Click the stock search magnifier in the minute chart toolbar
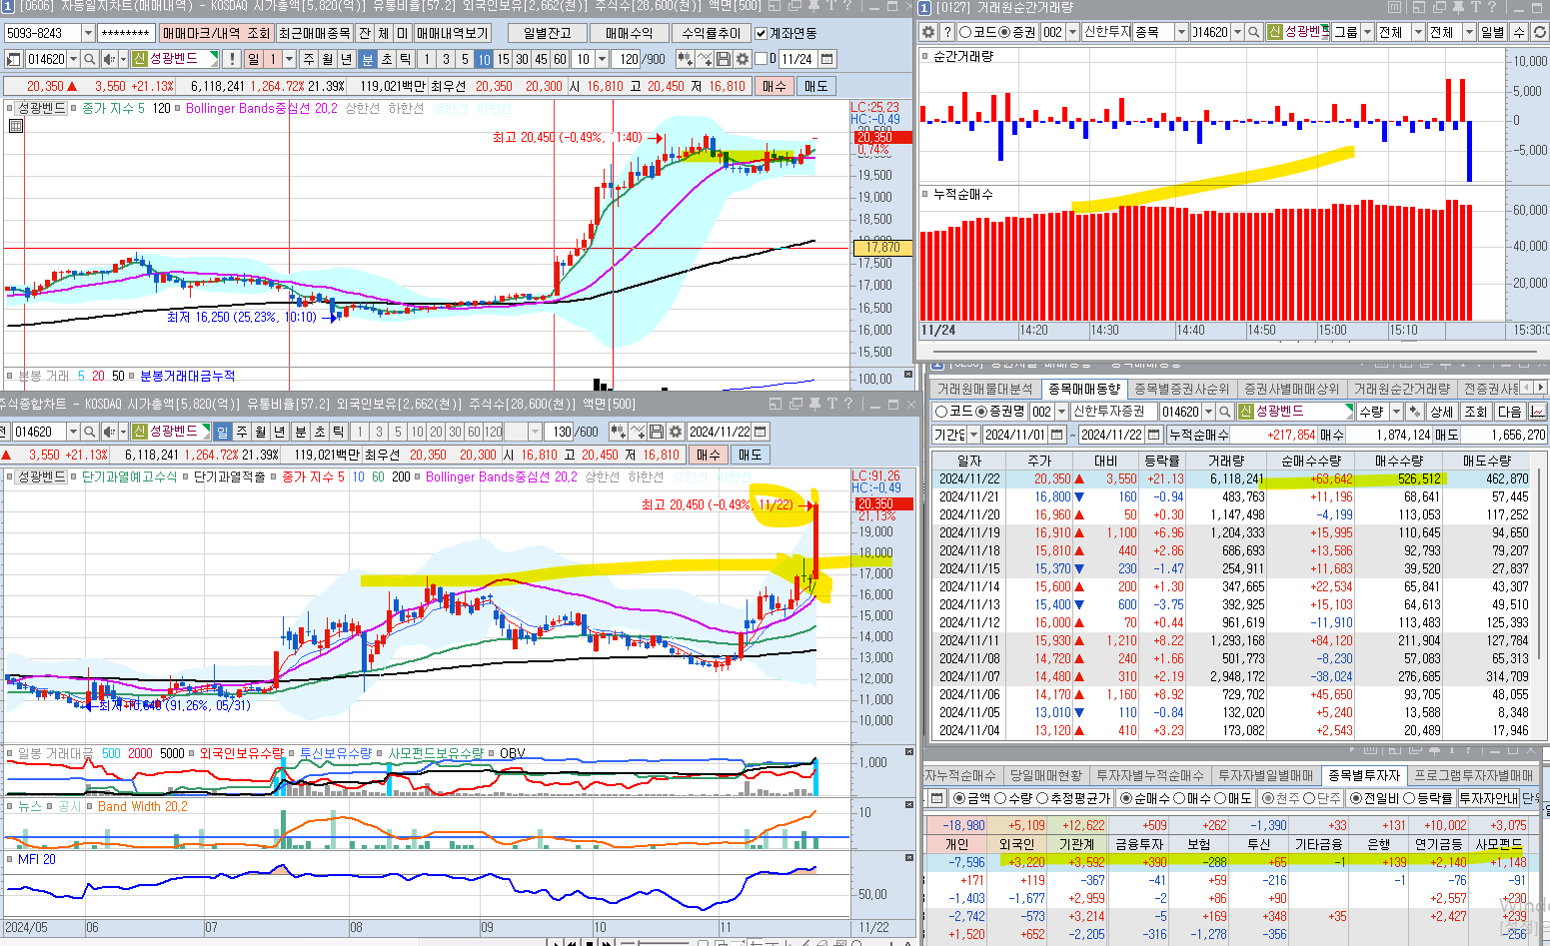The image size is (1550, 946). point(90,59)
